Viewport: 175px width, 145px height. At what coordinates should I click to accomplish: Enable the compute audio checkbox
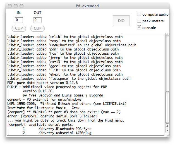pos(139,14)
